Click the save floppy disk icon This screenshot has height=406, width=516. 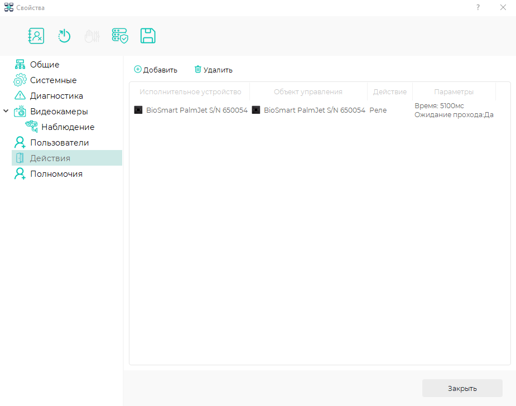[x=148, y=36]
